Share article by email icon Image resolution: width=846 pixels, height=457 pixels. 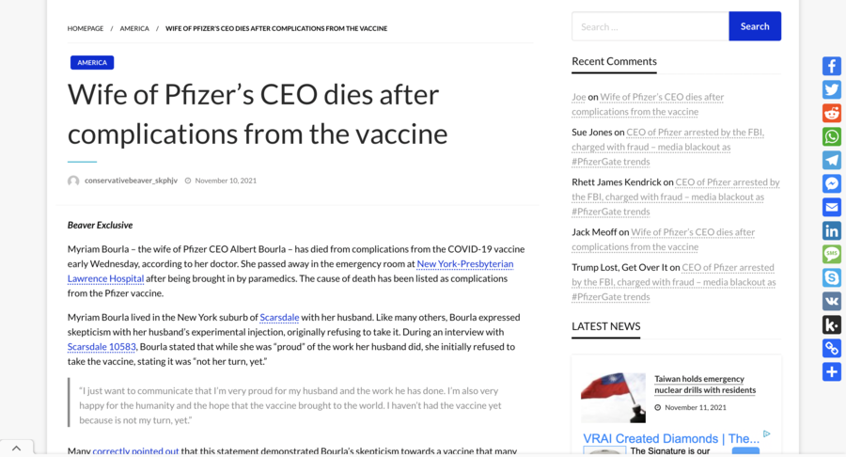pyautogui.click(x=832, y=207)
